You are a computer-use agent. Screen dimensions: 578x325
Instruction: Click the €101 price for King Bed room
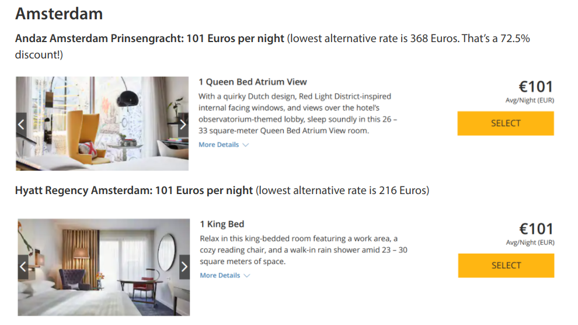535,229
